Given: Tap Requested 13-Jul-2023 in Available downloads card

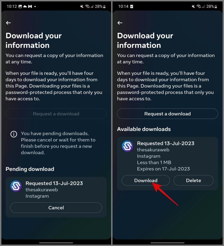Looking at the screenshot, I should (166, 143).
